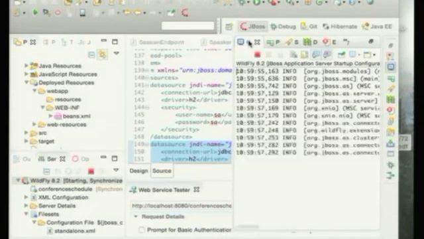This screenshot has width=424, height=239.
Task: Switch to the Java EE perspective
Action: [x=377, y=27]
